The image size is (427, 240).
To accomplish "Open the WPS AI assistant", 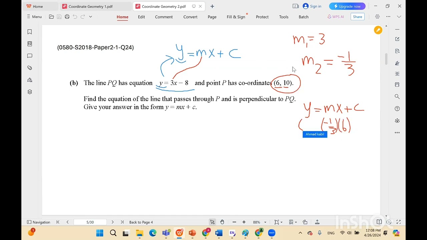I will pyautogui.click(x=336, y=17).
